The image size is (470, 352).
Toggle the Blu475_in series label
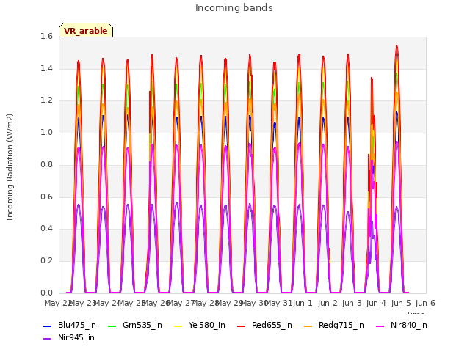pos(77,326)
